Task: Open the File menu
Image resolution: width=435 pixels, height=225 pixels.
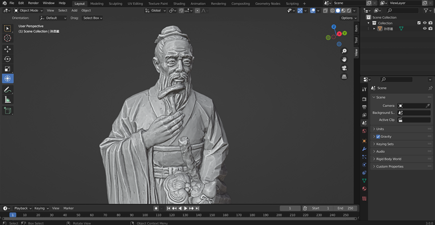Action: click(x=12, y=3)
